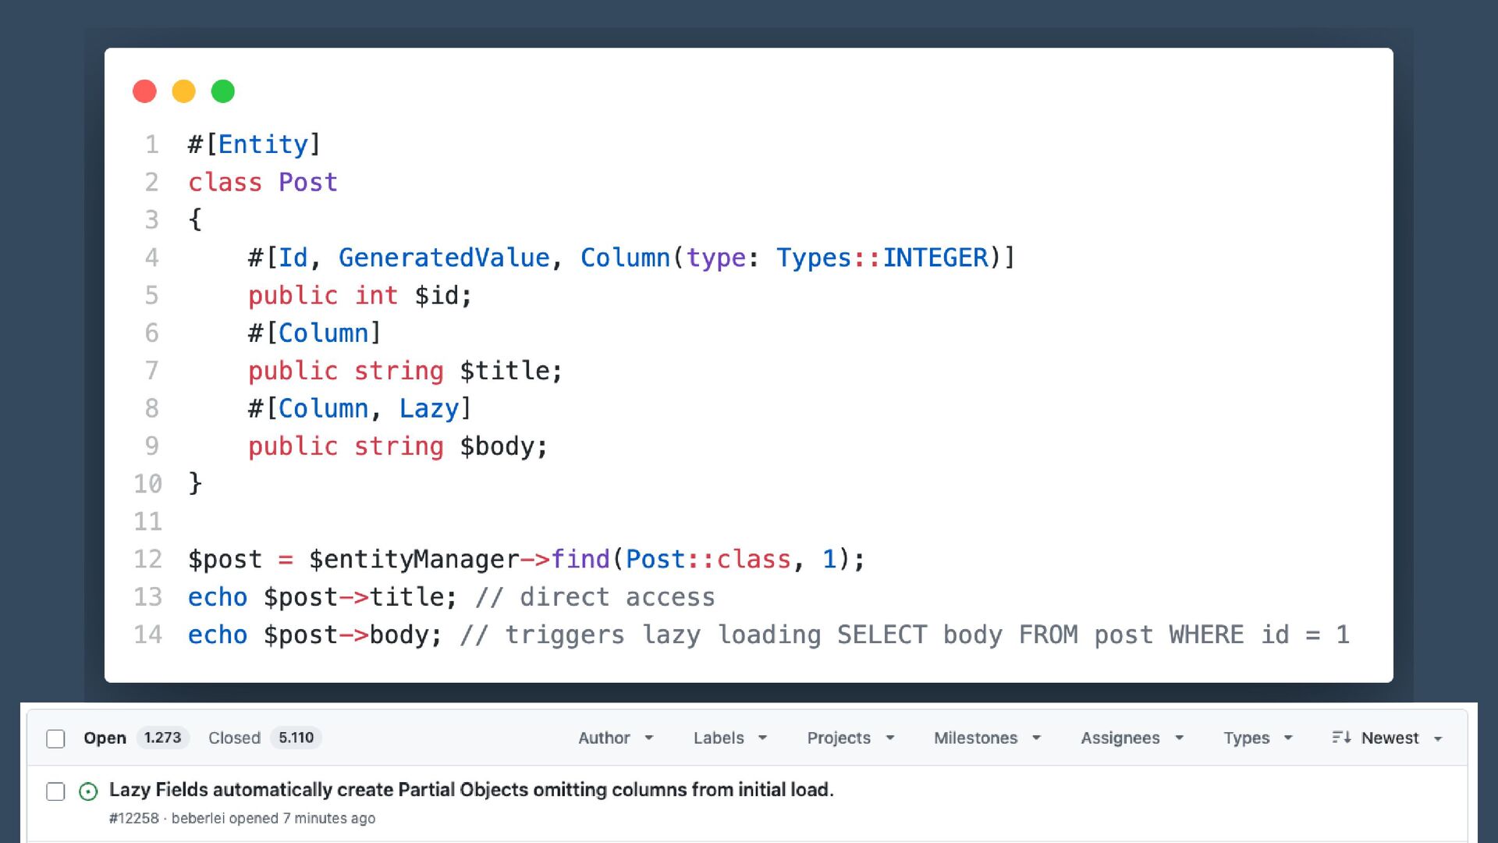
Task: Open the Lazy Fields Partial Objects issue
Action: pyautogui.click(x=471, y=789)
